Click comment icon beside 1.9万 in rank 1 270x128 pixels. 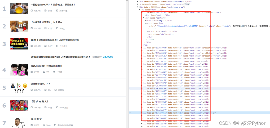coord(45,11)
